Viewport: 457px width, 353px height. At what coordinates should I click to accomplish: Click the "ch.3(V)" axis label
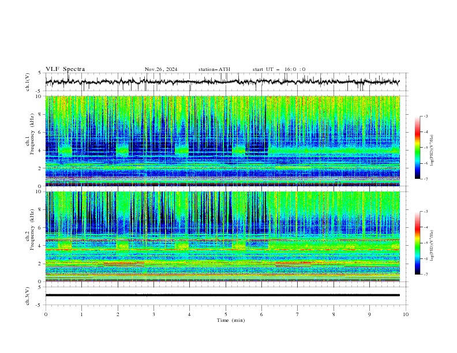click(x=28, y=296)
